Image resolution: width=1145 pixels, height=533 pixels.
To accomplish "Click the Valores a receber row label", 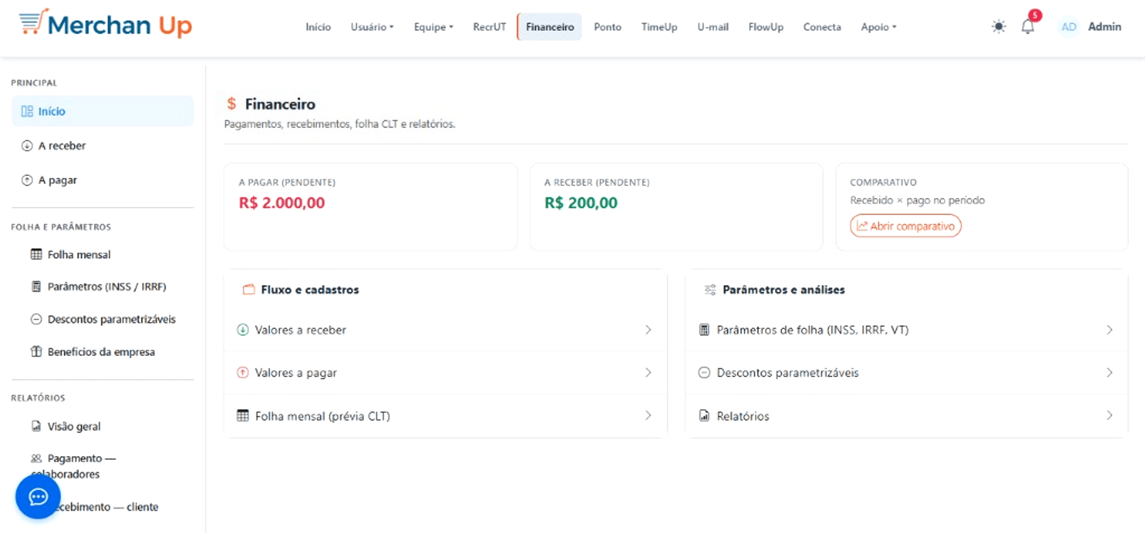I will click(301, 330).
